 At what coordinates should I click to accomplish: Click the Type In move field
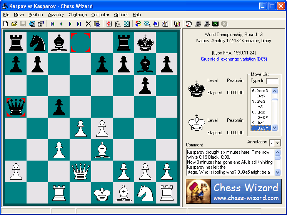(x=272, y=81)
